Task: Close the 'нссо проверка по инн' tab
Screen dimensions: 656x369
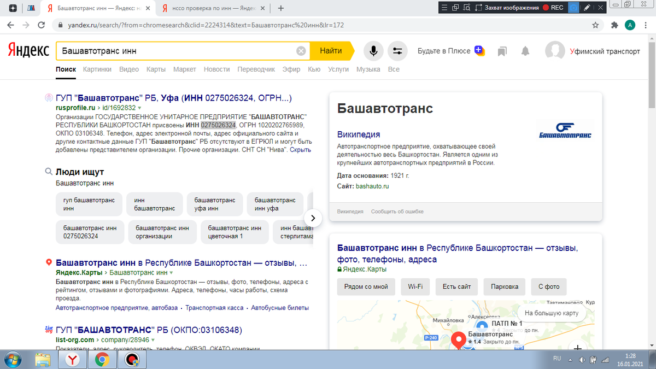Action: 262,8
